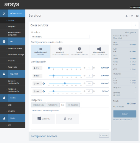Decrease first SSD size with minus stepper
Viewport: 140px width, 143px height.
pos(84,83)
